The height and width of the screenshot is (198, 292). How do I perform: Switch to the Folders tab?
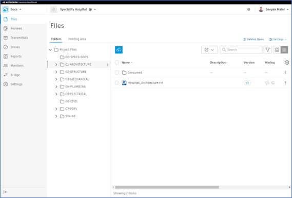56,39
